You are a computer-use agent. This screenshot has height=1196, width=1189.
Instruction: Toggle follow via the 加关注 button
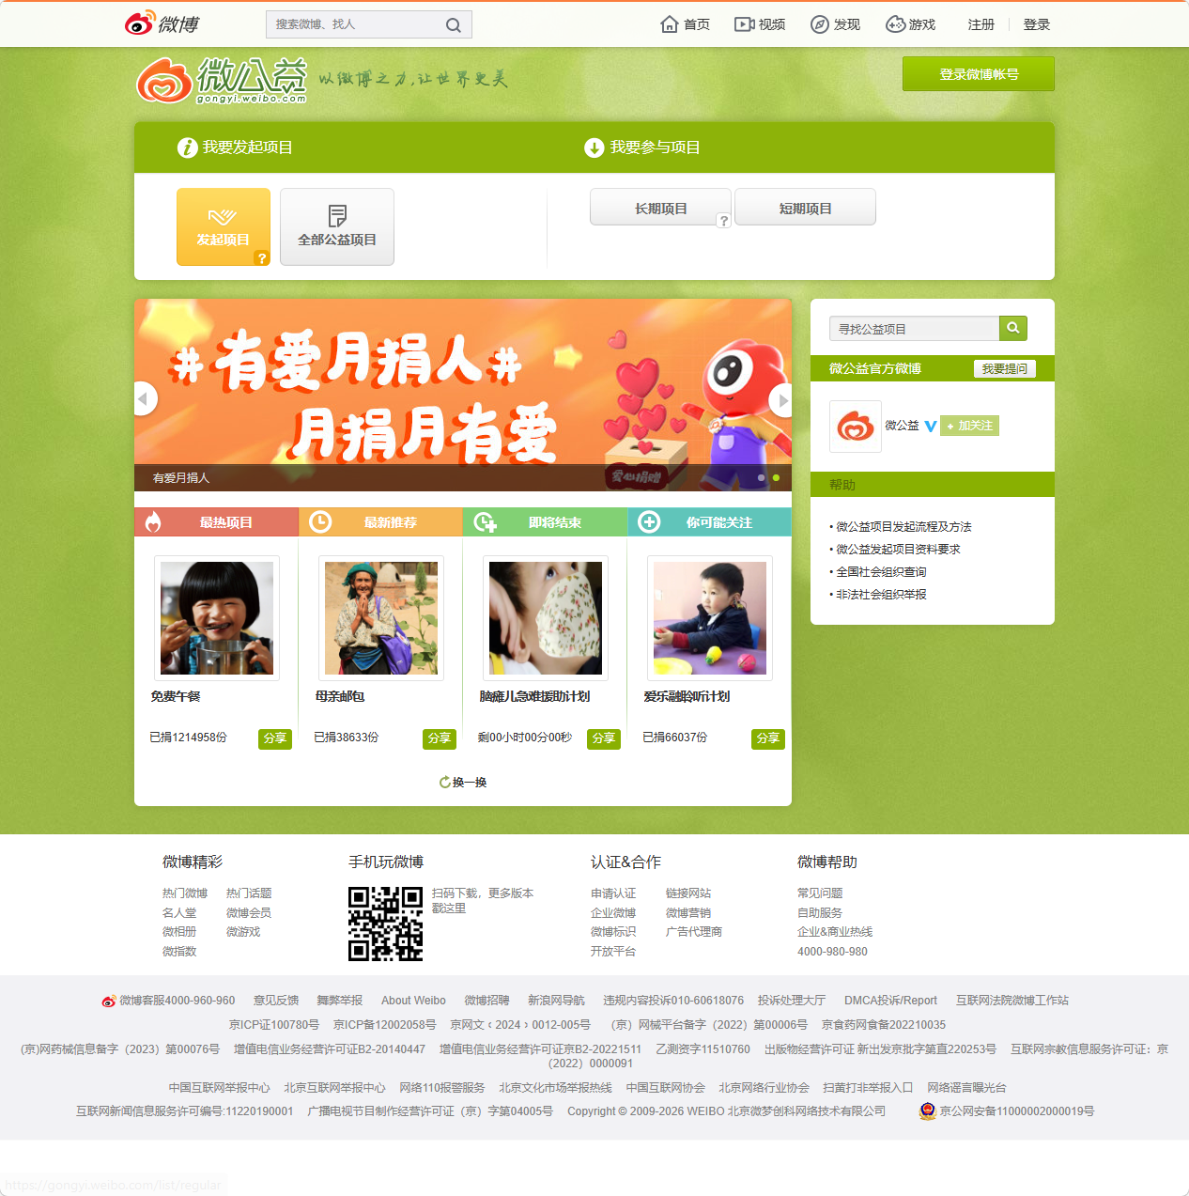click(x=969, y=426)
